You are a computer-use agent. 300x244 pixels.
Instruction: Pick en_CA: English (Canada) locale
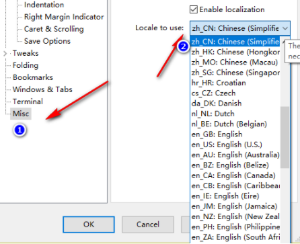point(235,175)
